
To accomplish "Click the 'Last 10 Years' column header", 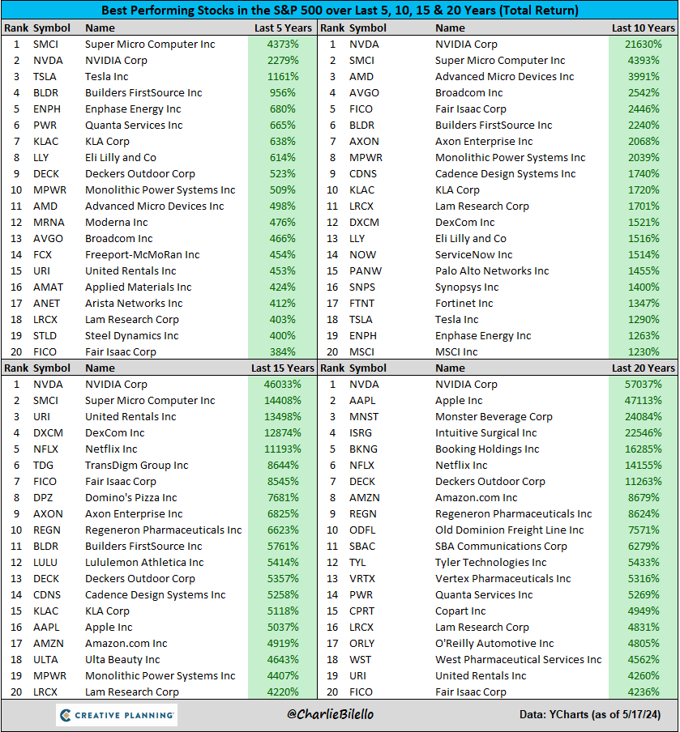I will tap(643, 28).
